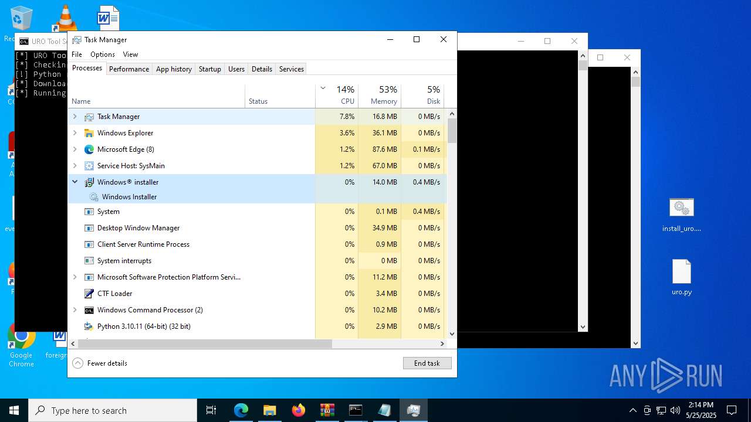The width and height of the screenshot is (751, 422).
Task: Expand the Windows Explorer process group
Action: click(x=75, y=133)
